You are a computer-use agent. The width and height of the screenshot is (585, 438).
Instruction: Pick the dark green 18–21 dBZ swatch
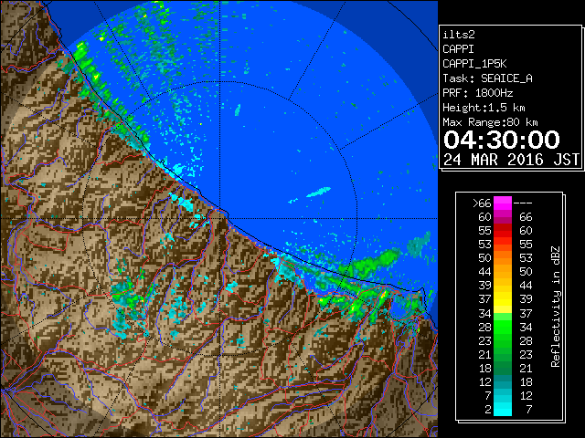503,368
